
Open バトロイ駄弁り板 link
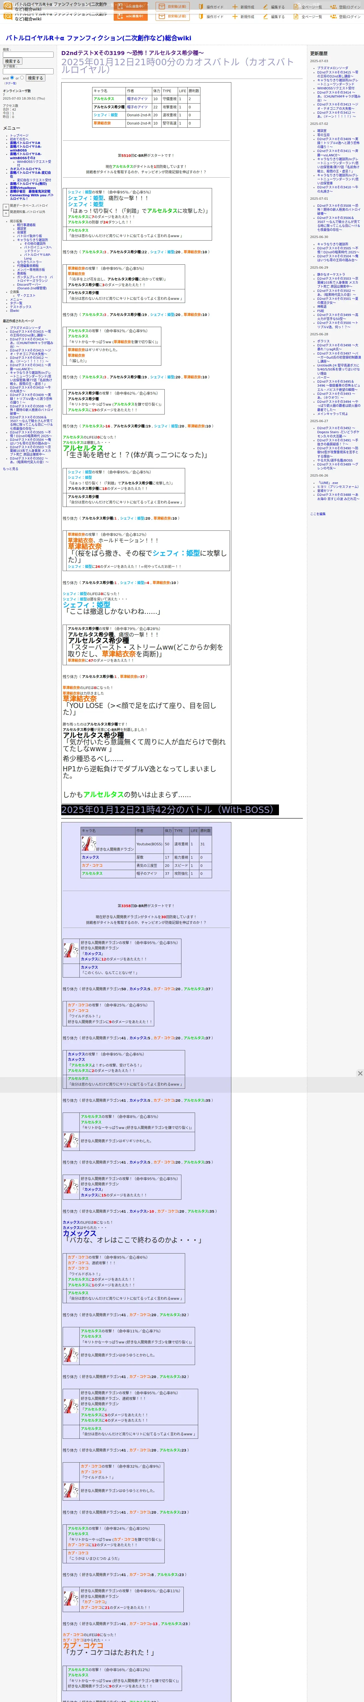(29, 236)
